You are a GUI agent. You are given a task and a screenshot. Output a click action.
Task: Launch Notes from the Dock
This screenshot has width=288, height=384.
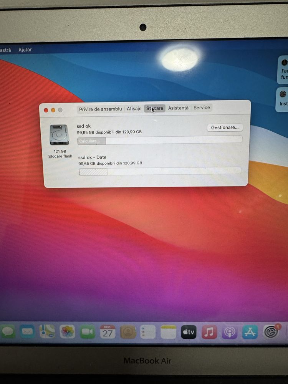[169, 332]
